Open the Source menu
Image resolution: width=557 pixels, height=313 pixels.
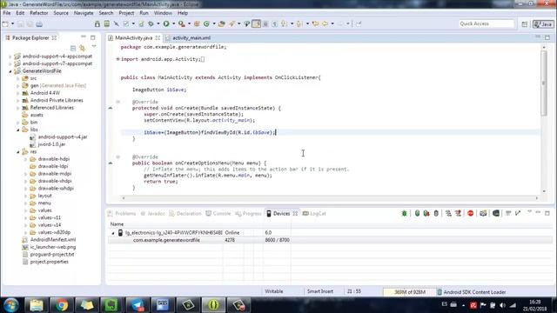pos(61,13)
